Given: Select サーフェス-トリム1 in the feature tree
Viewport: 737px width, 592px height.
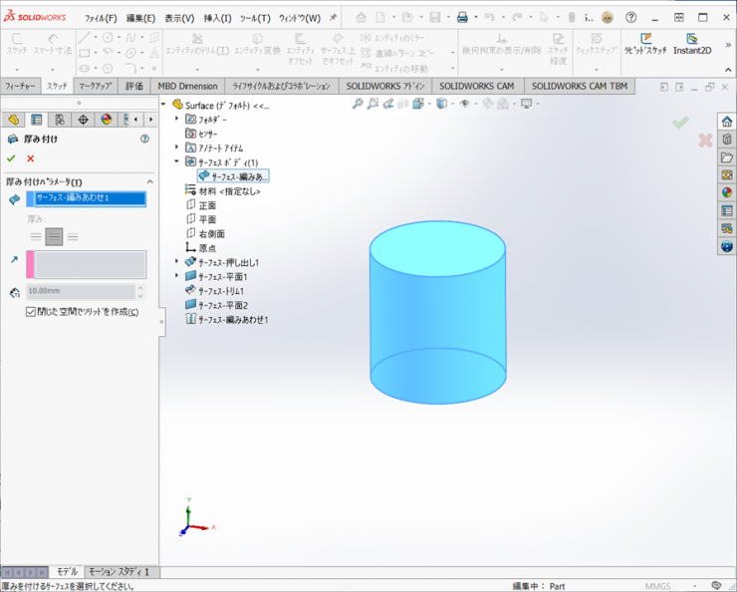Looking at the screenshot, I should 222,291.
